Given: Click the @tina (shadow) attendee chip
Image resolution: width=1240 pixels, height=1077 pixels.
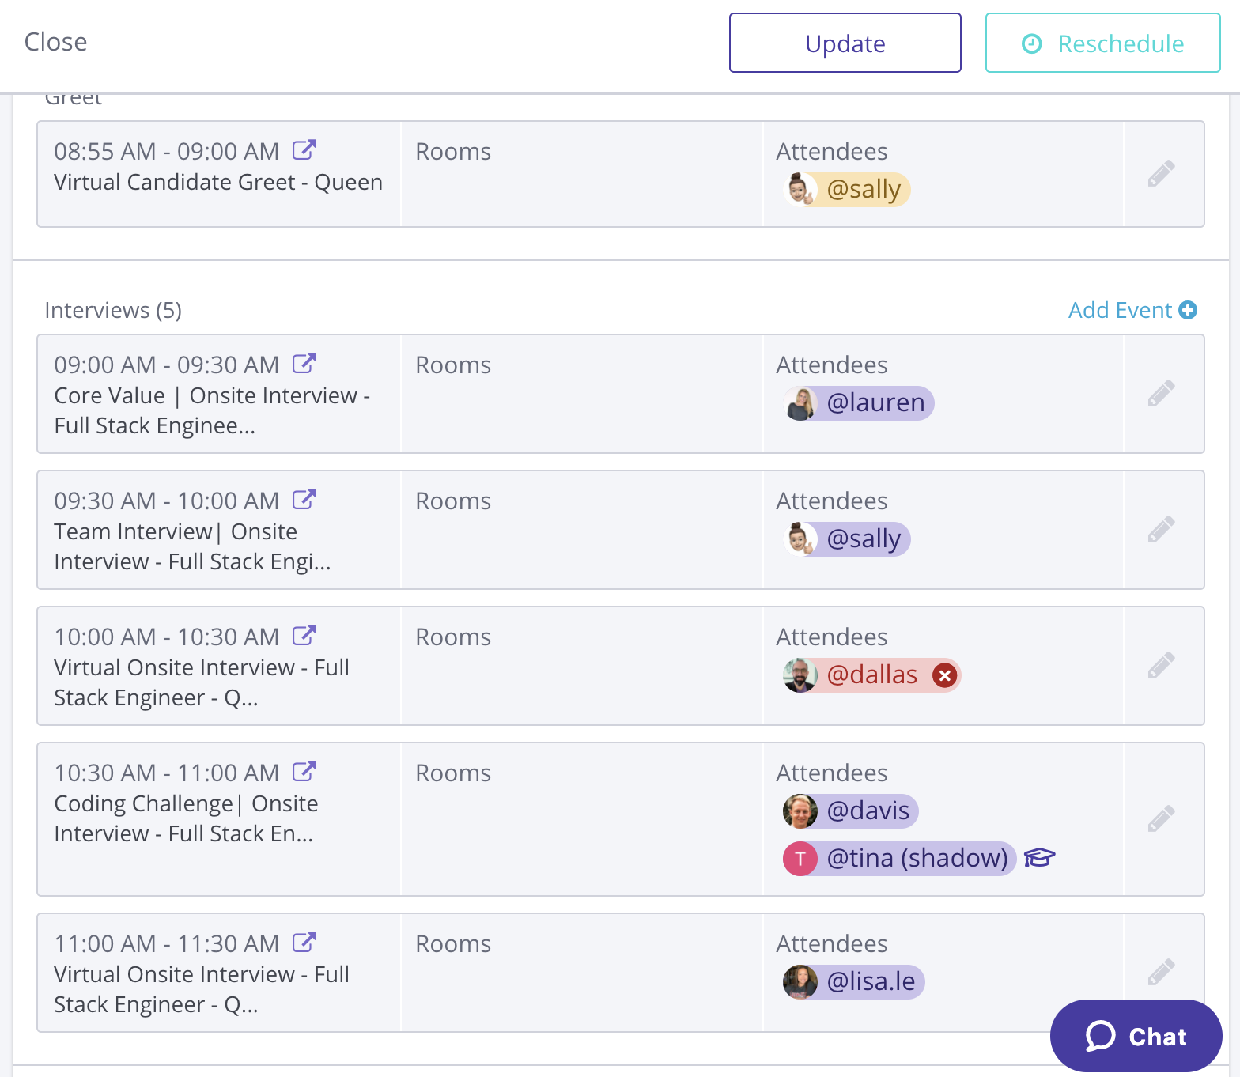Looking at the screenshot, I should pyautogui.click(x=900, y=859).
